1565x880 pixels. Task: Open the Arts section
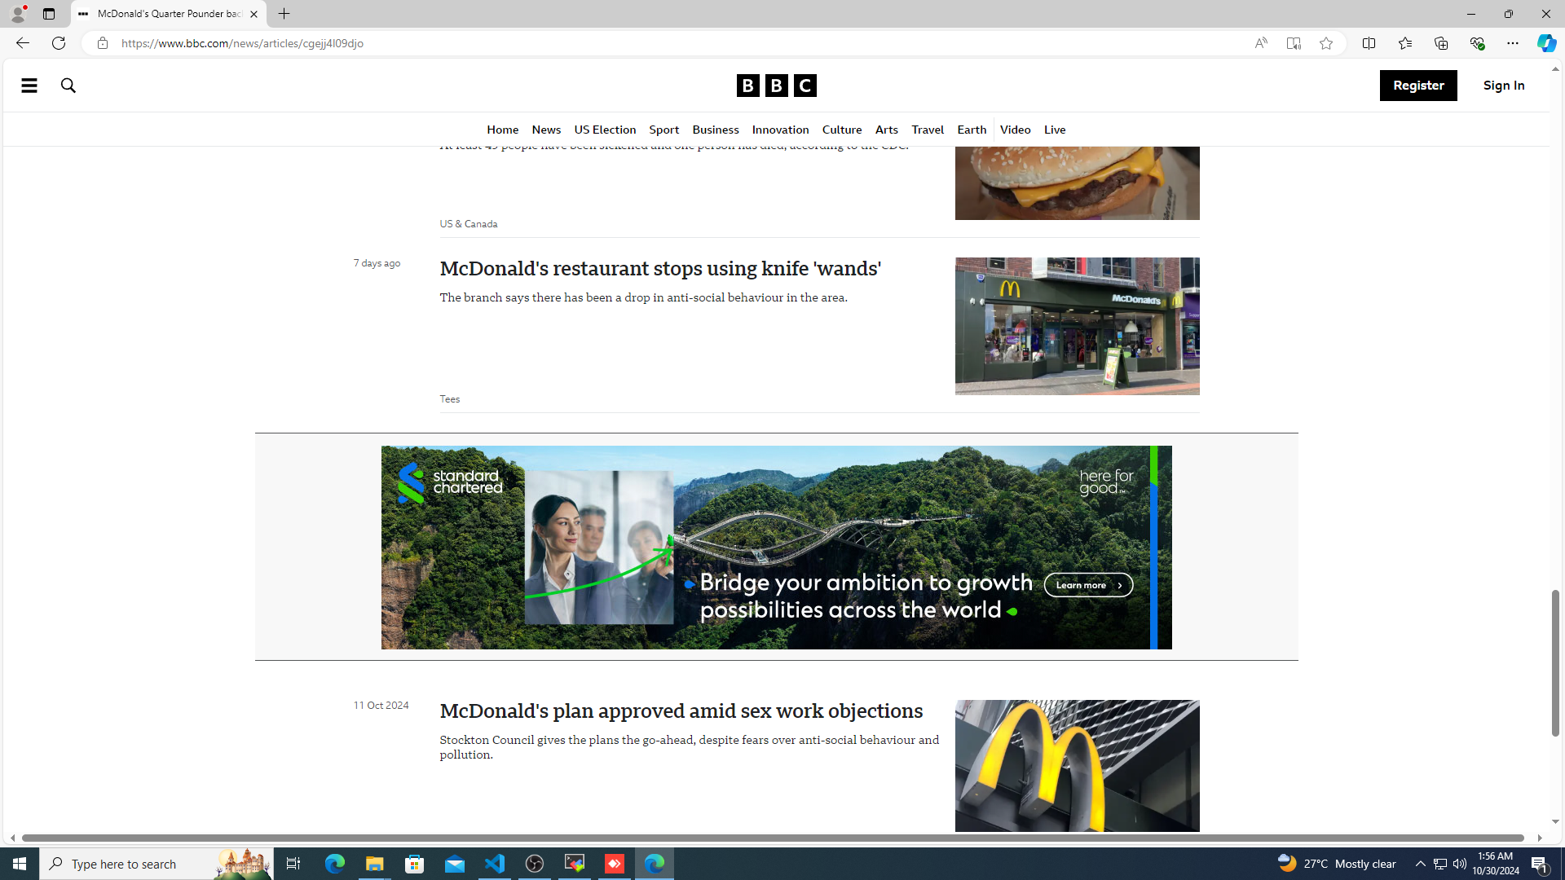pos(886,130)
